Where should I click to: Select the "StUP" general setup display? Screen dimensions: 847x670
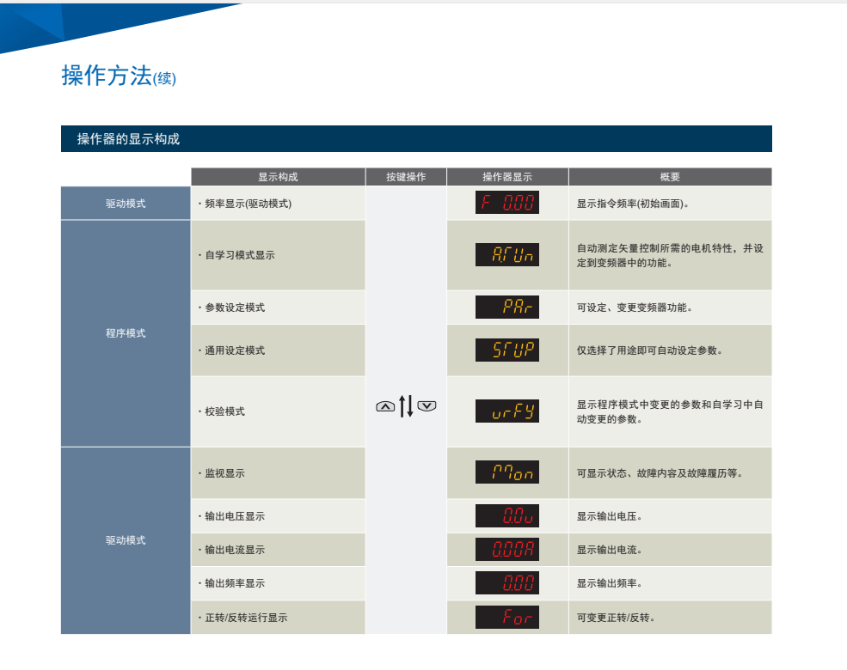point(507,350)
